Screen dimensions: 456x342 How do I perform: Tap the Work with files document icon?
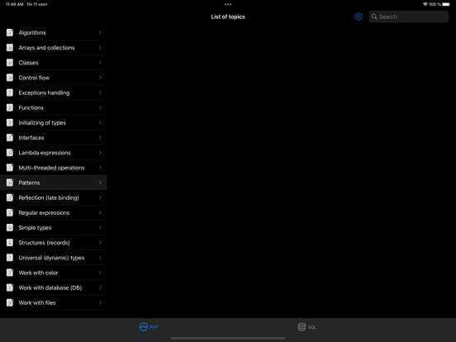click(x=10, y=302)
